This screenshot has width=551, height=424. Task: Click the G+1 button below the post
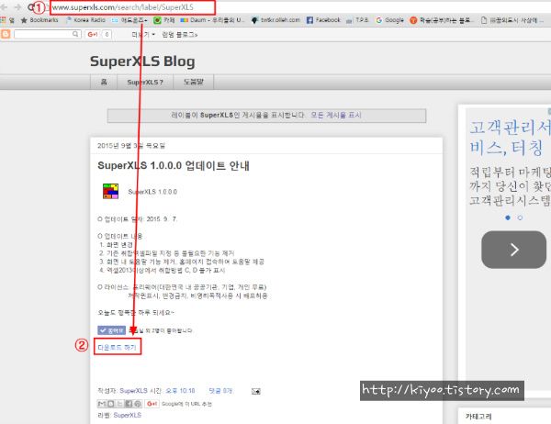[152, 404]
